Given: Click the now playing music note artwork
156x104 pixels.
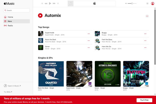Looking at the screenshot, I should point(71,3).
